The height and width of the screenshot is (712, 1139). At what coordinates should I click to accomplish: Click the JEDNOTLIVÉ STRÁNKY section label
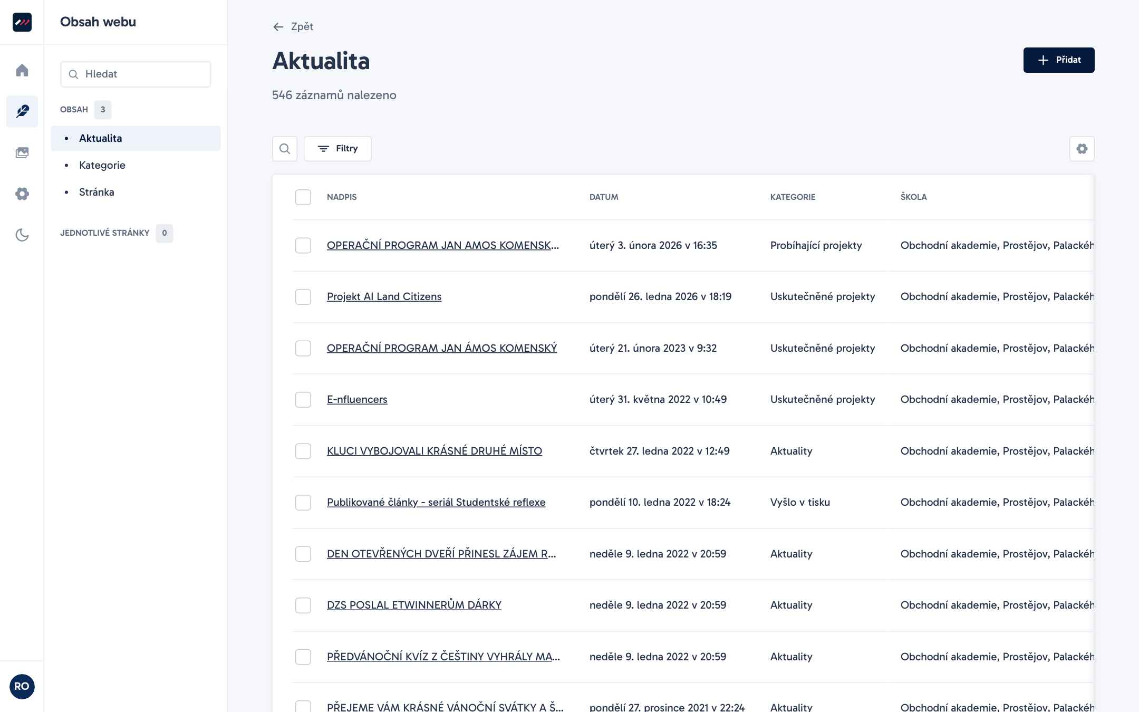[x=105, y=233]
